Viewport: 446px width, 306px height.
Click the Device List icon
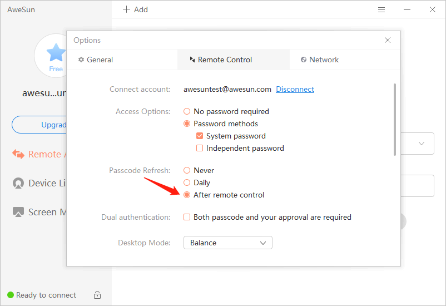(x=18, y=183)
